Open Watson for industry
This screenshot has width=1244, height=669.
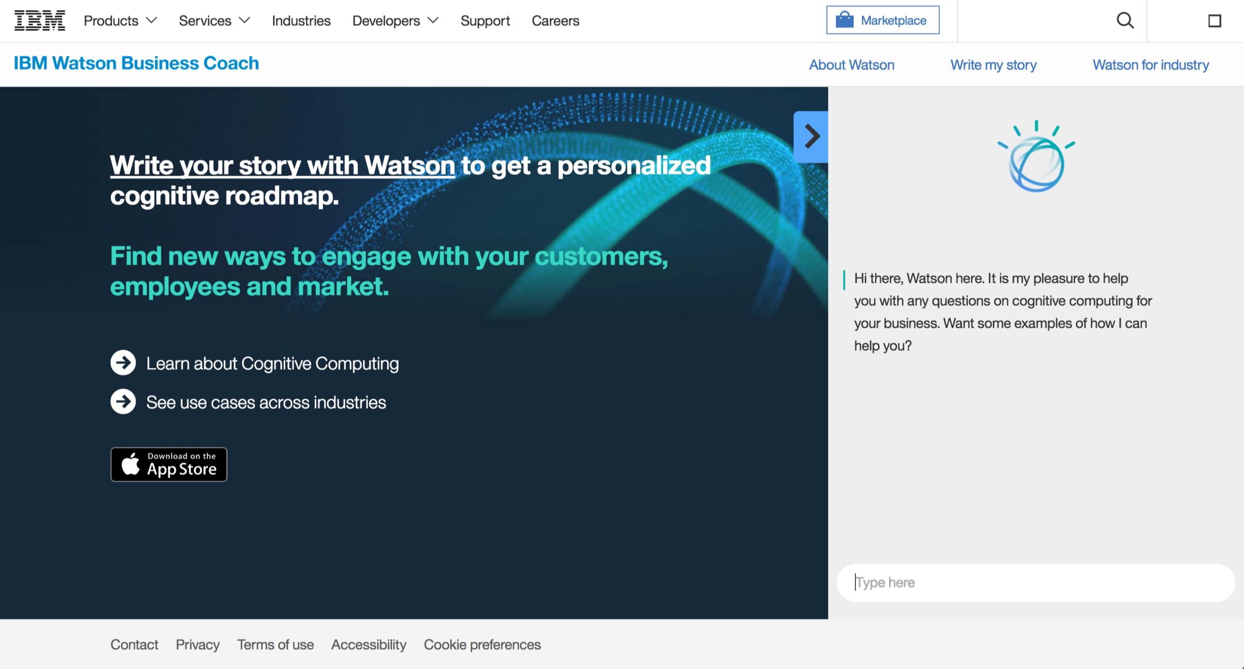[1150, 65]
